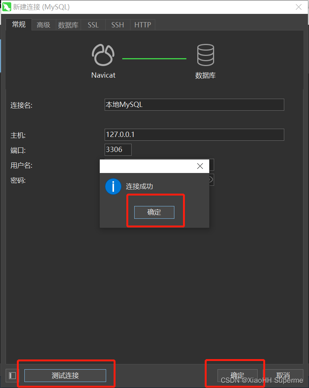
Task: Click the database cylinder icon
Action: click(x=205, y=55)
